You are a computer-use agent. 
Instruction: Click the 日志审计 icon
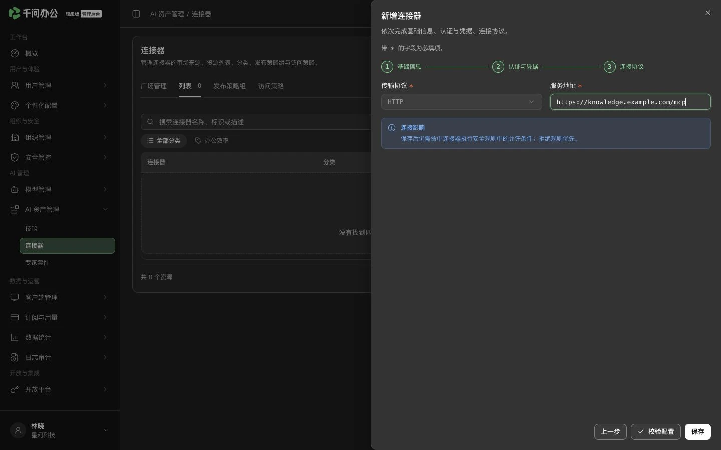point(15,357)
